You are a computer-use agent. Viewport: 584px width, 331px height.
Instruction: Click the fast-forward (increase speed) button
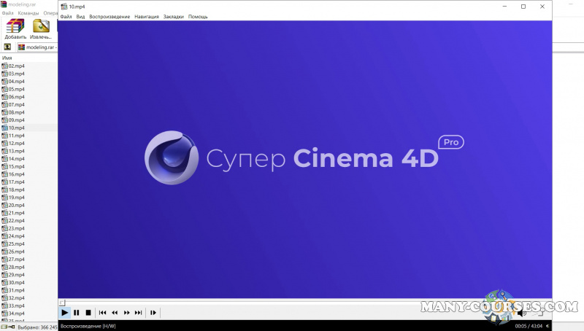coord(126,312)
